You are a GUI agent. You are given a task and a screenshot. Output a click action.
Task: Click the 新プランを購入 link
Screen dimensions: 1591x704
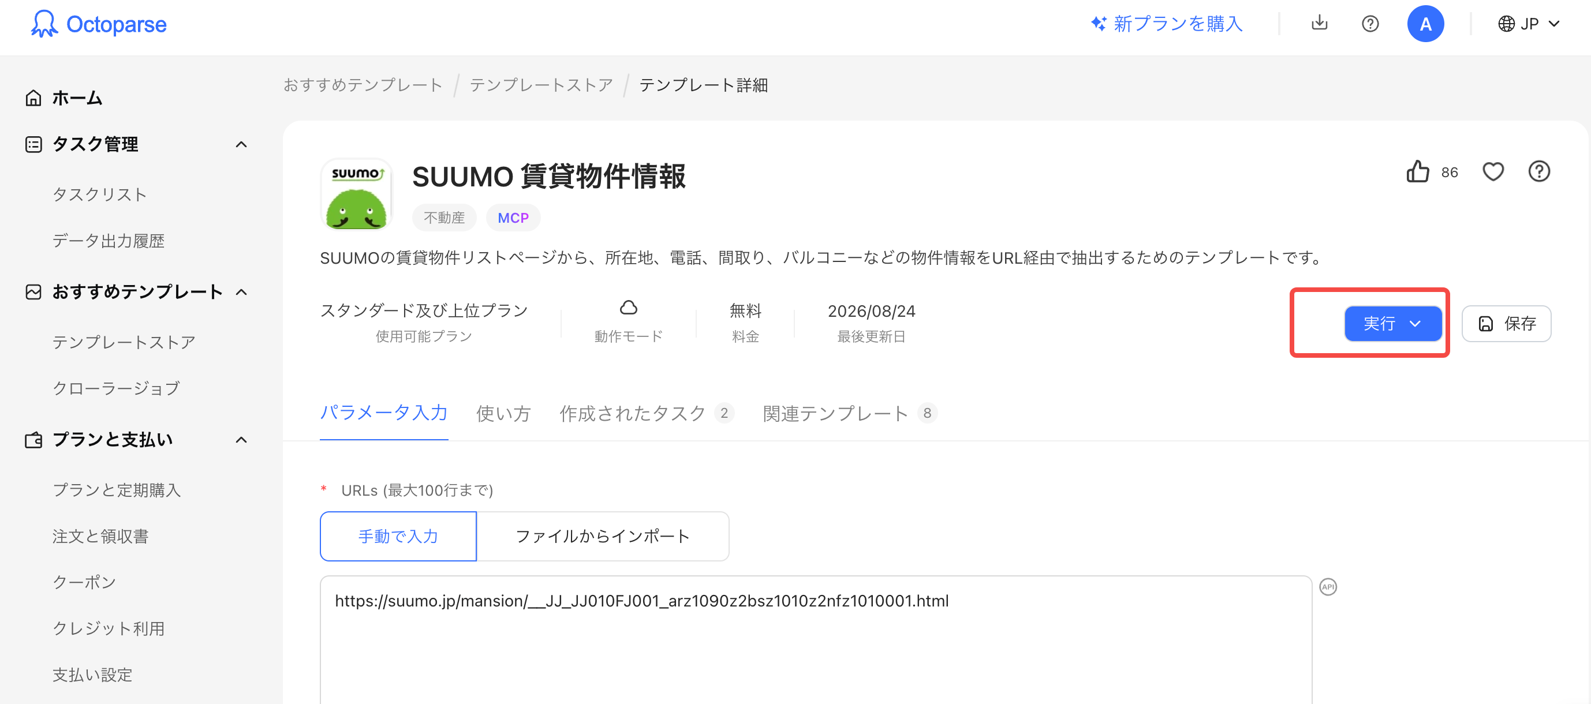(x=1177, y=24)
